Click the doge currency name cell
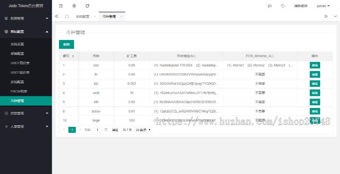Image resolution: width=340 pixels, height=174 pixels. tap(96, 120)
